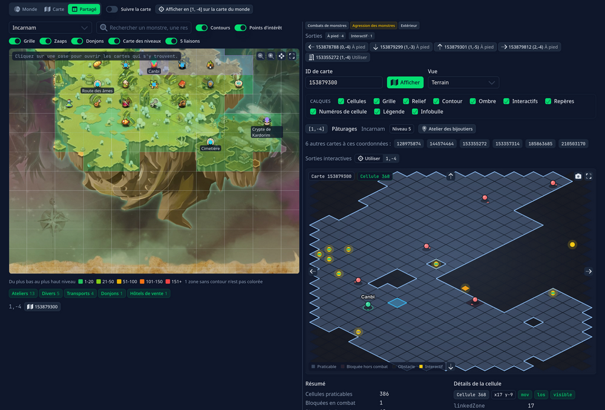Take a screenshot with the camera icon
Screen dimensions: 605x410
[578, 176]
